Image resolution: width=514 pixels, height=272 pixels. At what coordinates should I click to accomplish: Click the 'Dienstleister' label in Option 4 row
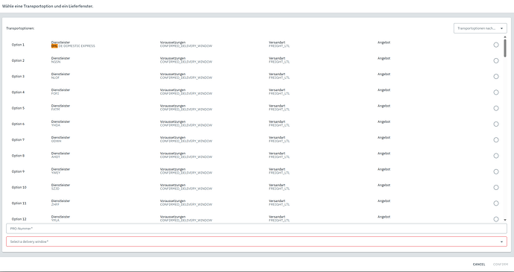pos(60,90)
